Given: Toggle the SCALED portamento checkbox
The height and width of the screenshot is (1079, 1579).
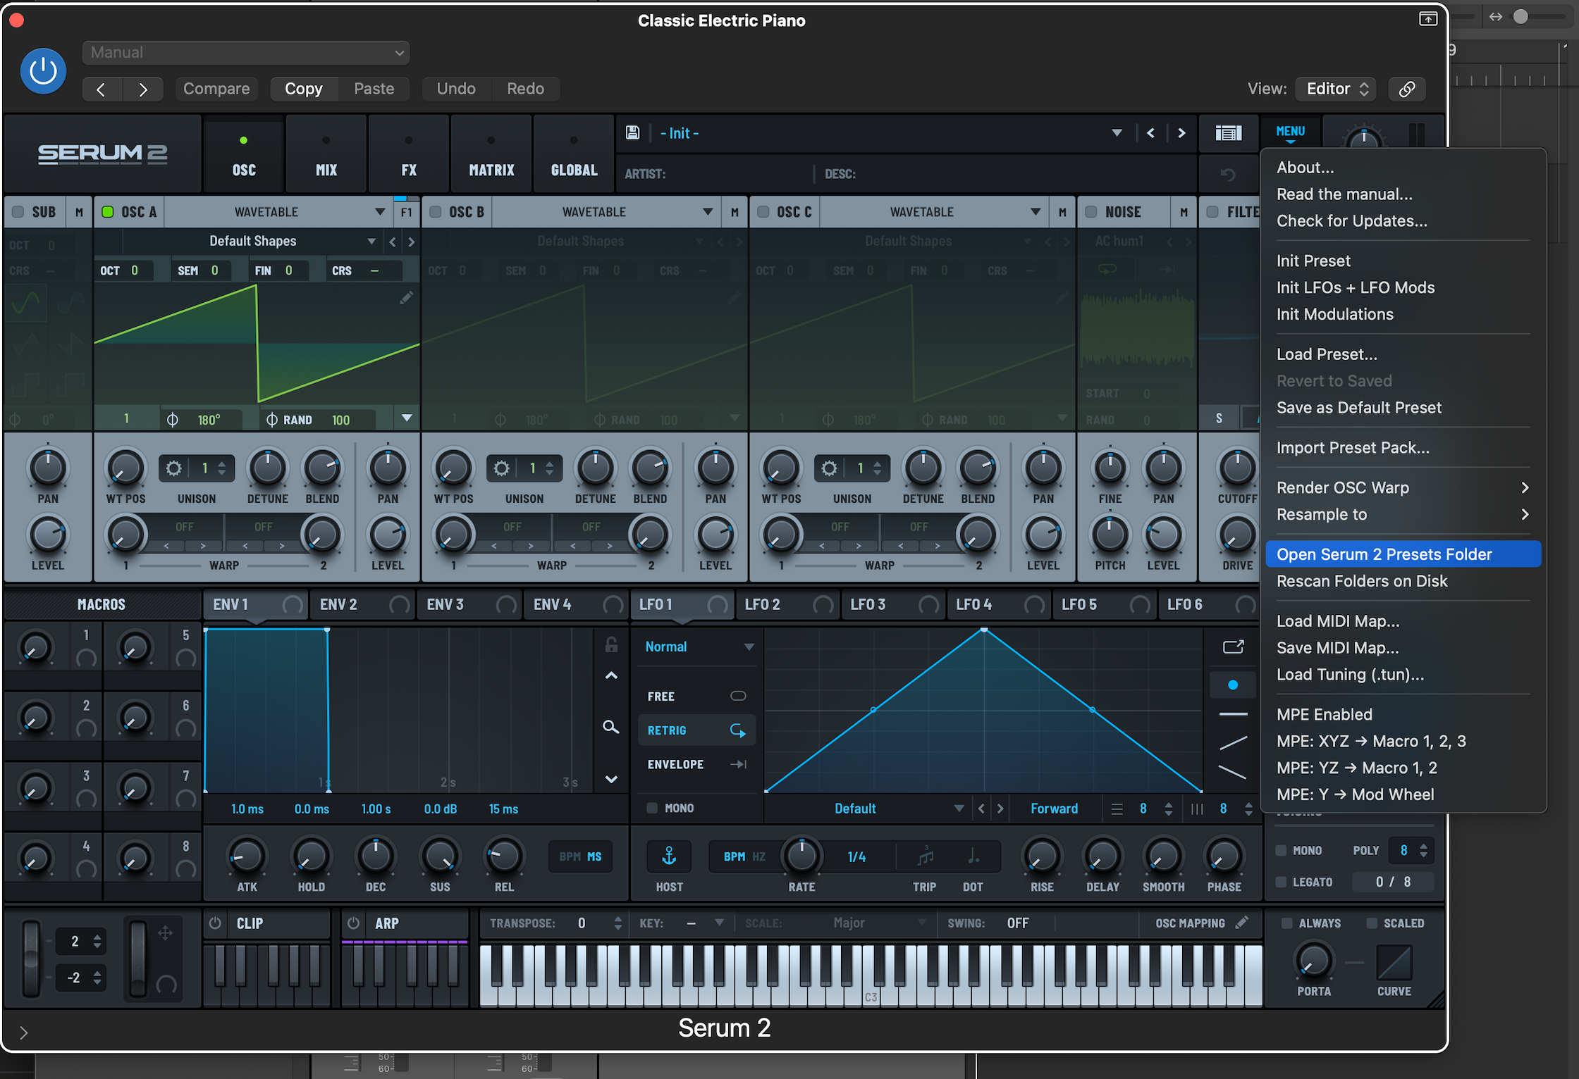Looking at the screenshot, I should [1372, 923].
